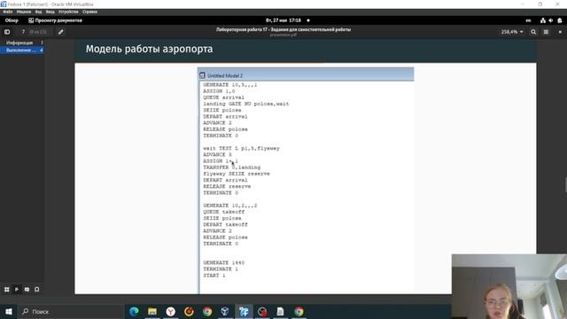Open the en keyboard layout indicator
567x319 pixels.
[528, 20]
